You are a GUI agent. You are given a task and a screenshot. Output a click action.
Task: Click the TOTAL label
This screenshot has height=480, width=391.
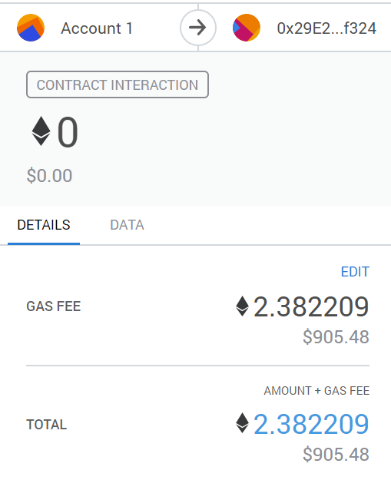[47, 425]
